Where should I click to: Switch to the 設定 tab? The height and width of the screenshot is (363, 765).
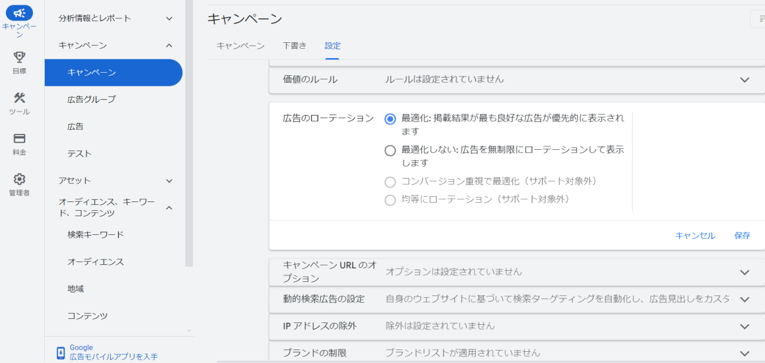coord(332,46)
